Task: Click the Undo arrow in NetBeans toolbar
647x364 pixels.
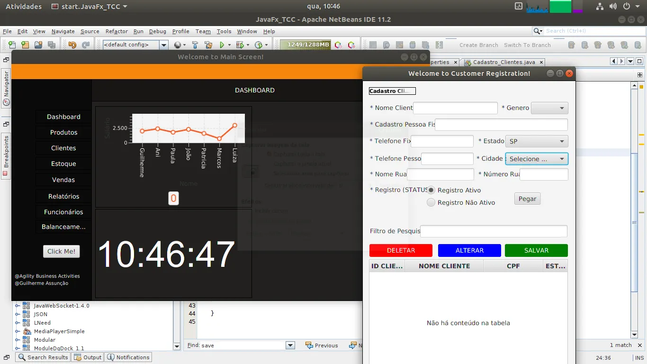Action: coord(72,45)
